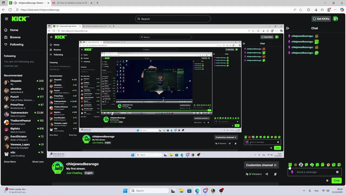Insert the green emote wearing white headphones
The width and height of the screenshot is (346, 195).
301,165
